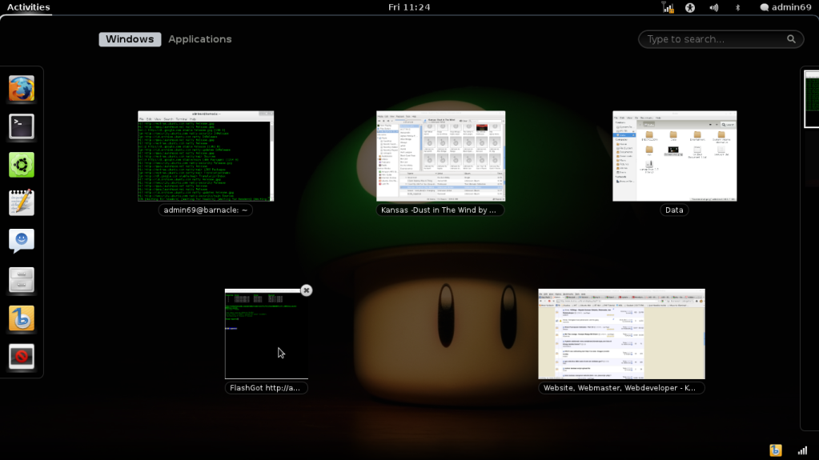Open the network status icon in top bar
Screen dimensions: 819x460
coord(668,7)
